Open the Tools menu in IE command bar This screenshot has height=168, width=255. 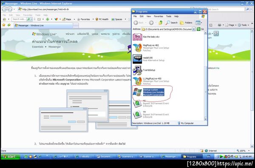pyautogui.click(x=243, y=25)
